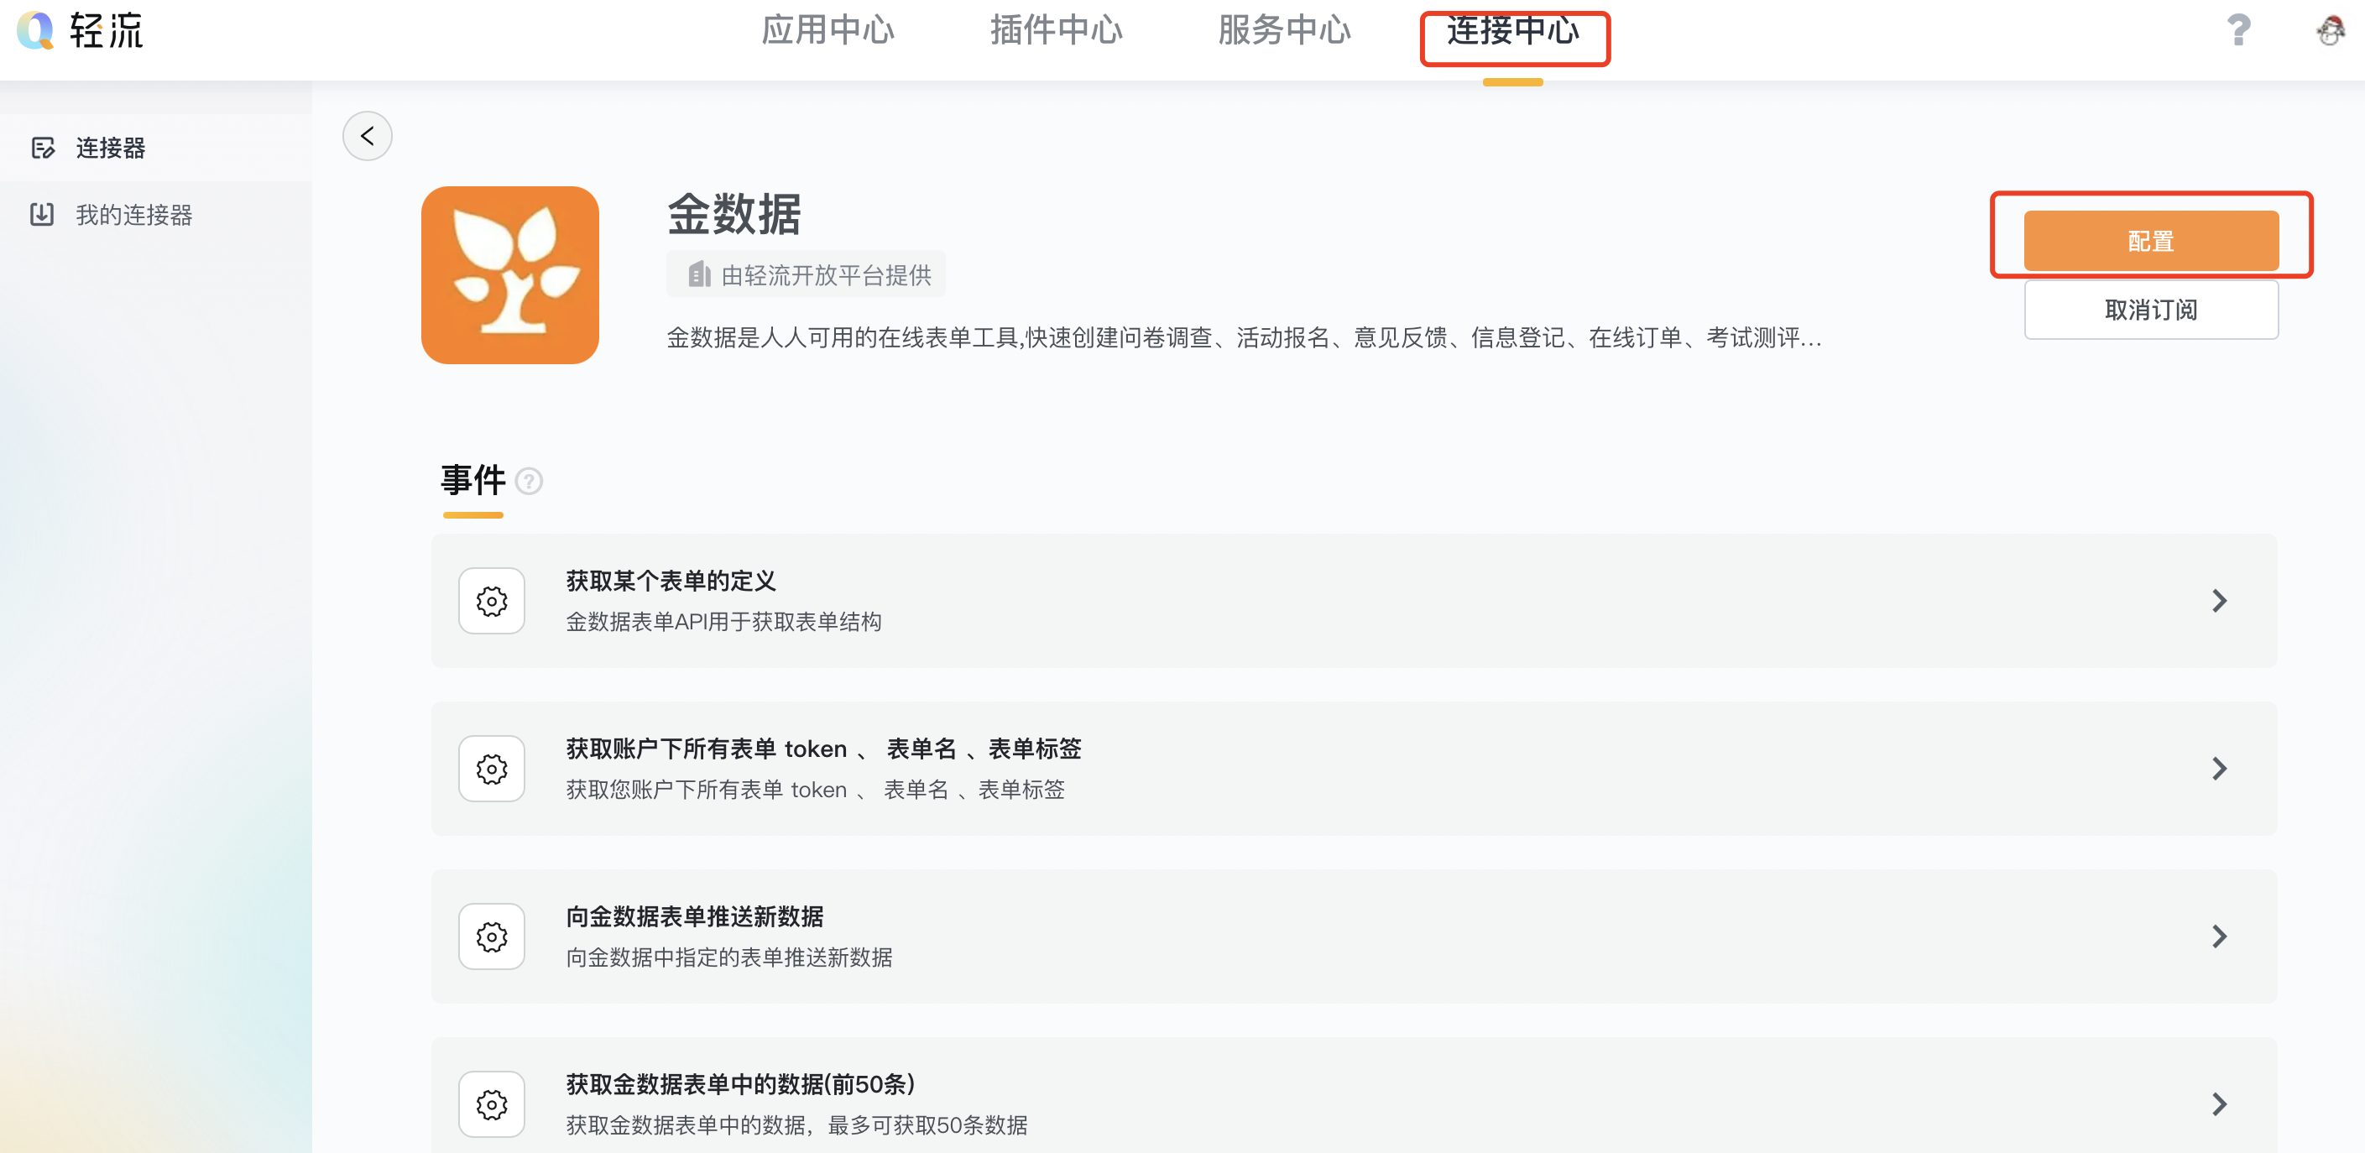Open the help question mark icon

(2238, 30)
